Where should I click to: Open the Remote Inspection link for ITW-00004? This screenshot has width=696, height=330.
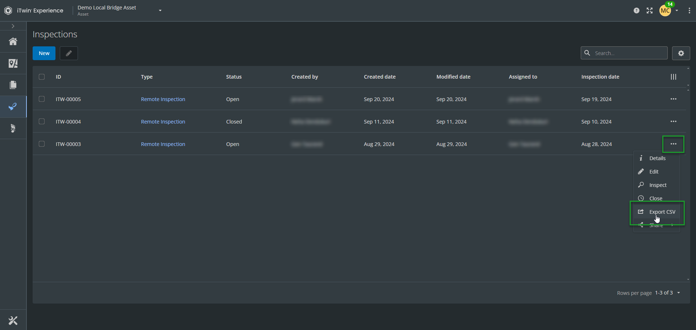click(163, 122)
